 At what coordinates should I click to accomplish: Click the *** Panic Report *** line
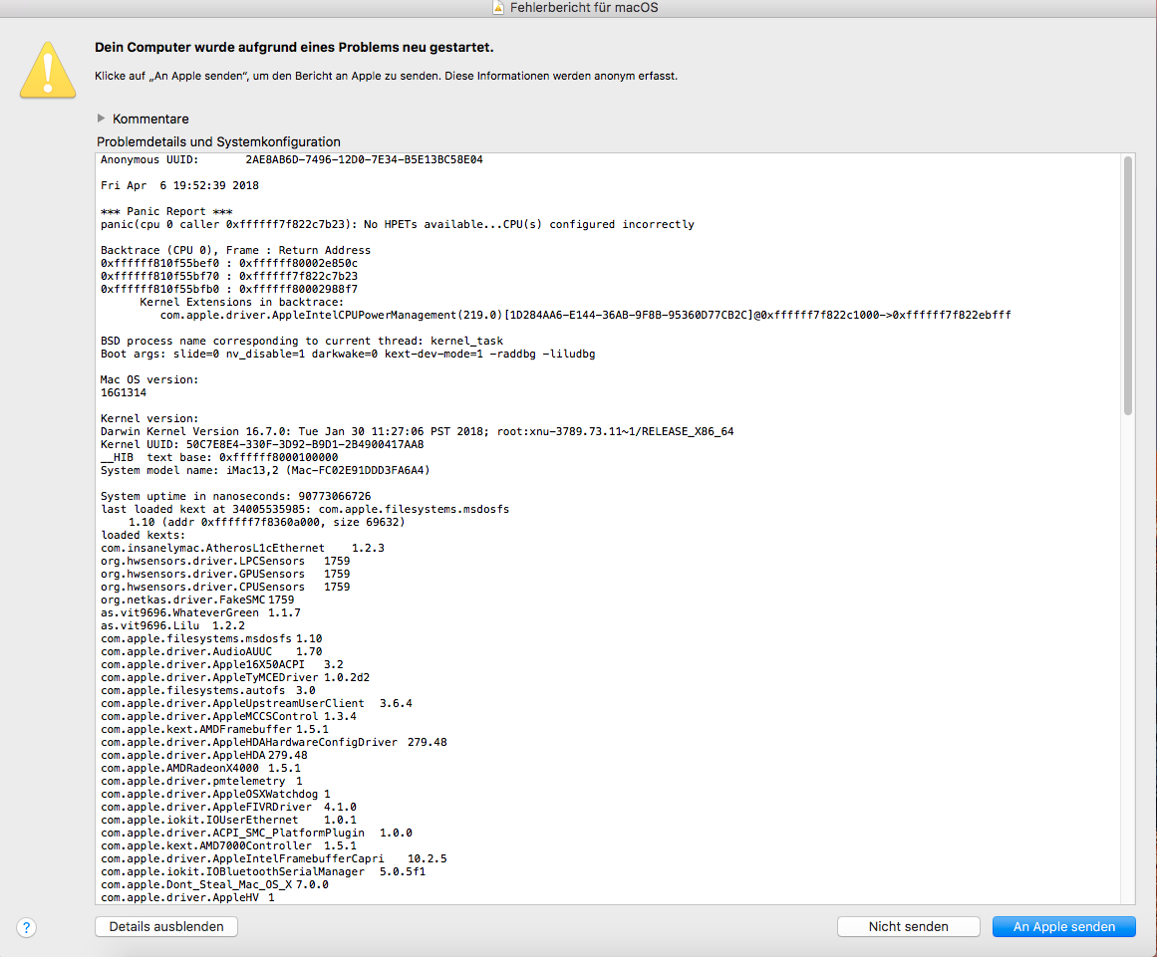[166, 211]
